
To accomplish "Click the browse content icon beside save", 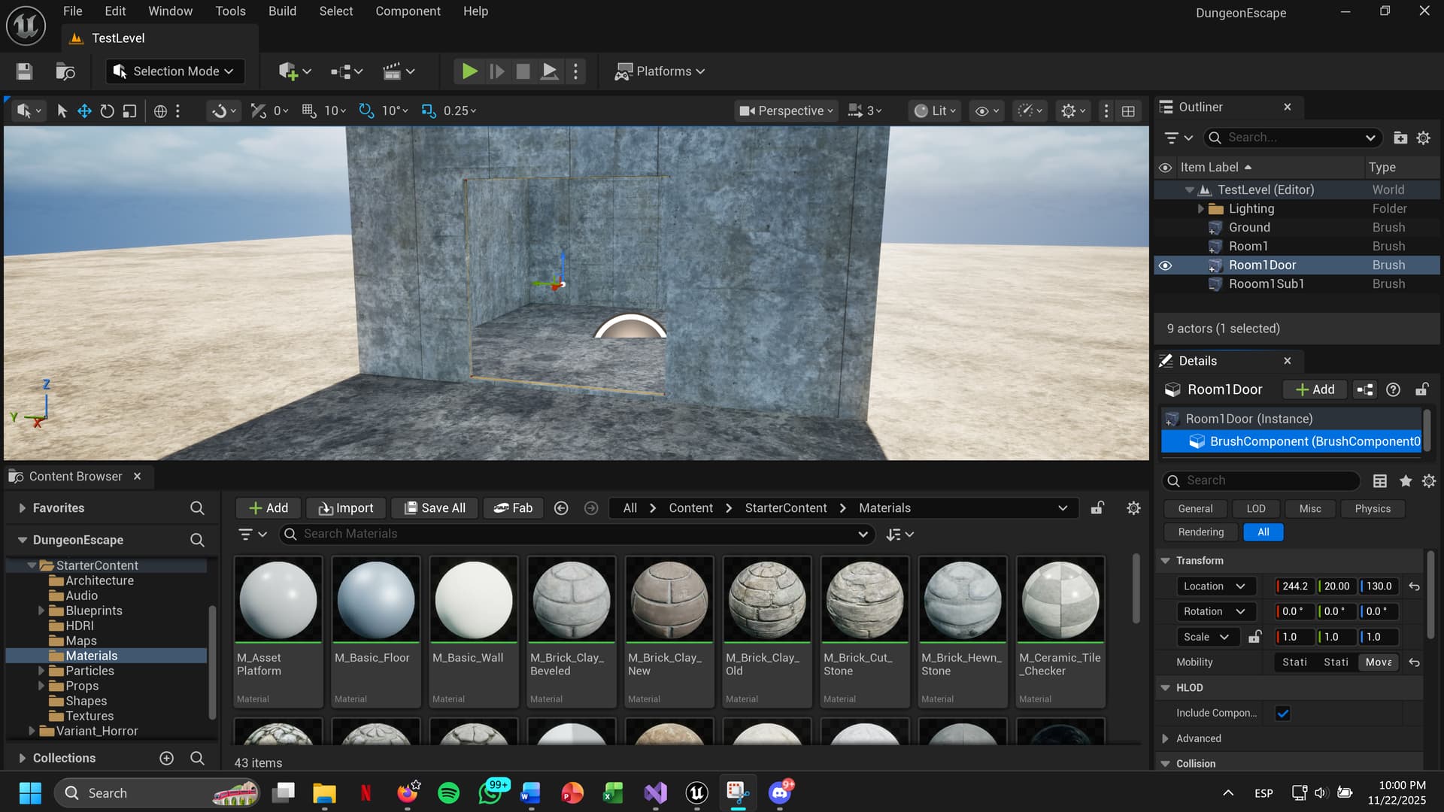I will (x=65, y=71).
